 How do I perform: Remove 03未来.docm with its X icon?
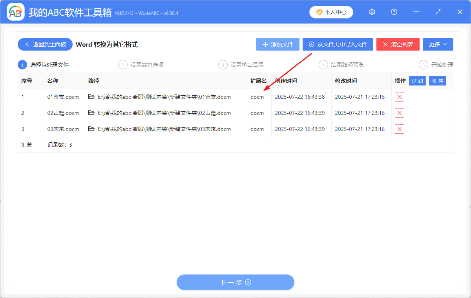[x=399, y=129]
